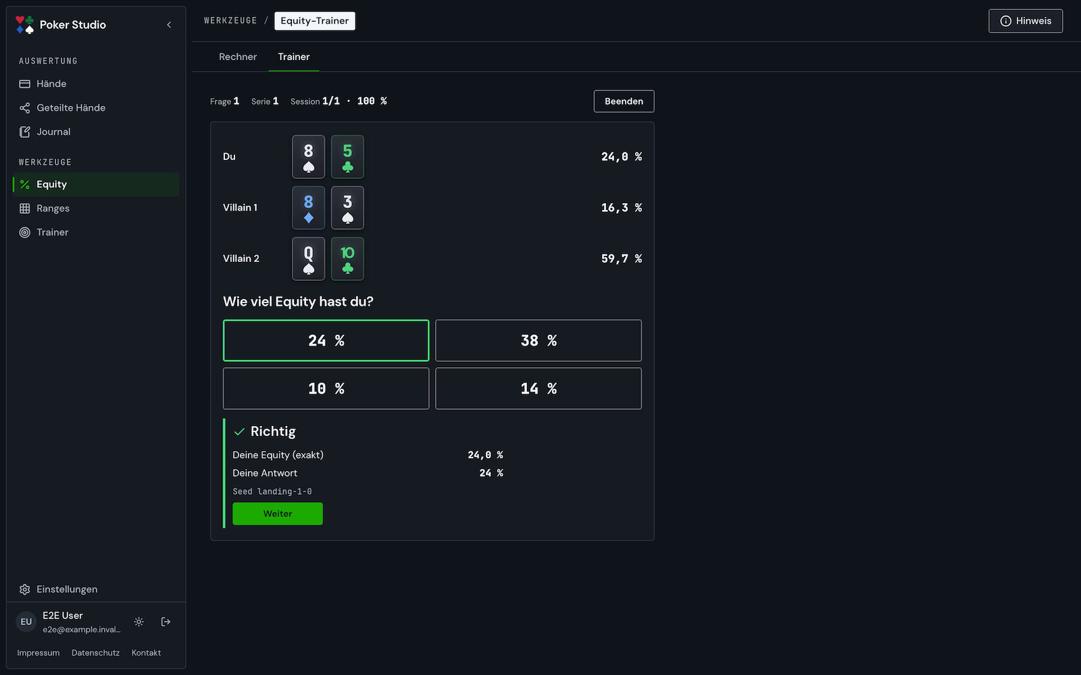
Task: Open the Journal section
Action: pyautogui.click(x=96, y=132)
